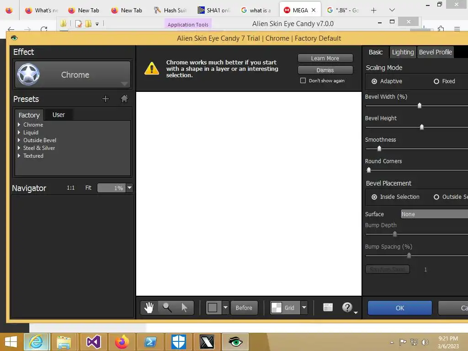Select the Hand pan tool
The height and width of the screenshot is (351, 468).
coord(149,308)
